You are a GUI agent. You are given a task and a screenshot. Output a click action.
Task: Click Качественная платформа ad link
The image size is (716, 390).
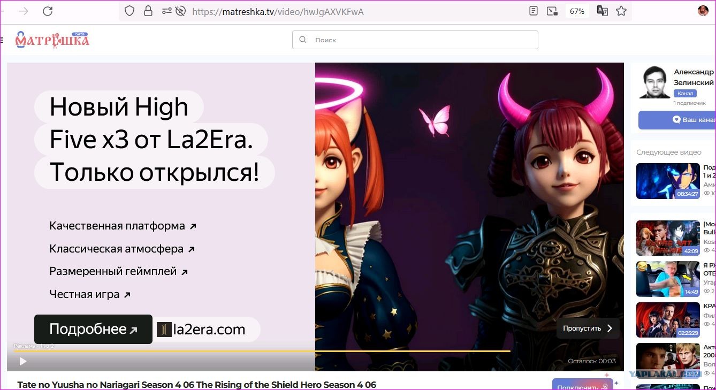(x=123, y=226)
